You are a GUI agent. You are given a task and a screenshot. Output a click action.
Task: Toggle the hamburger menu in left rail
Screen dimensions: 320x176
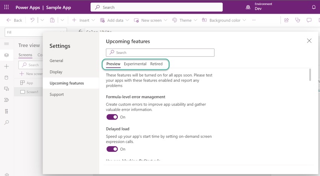[6, 44]
